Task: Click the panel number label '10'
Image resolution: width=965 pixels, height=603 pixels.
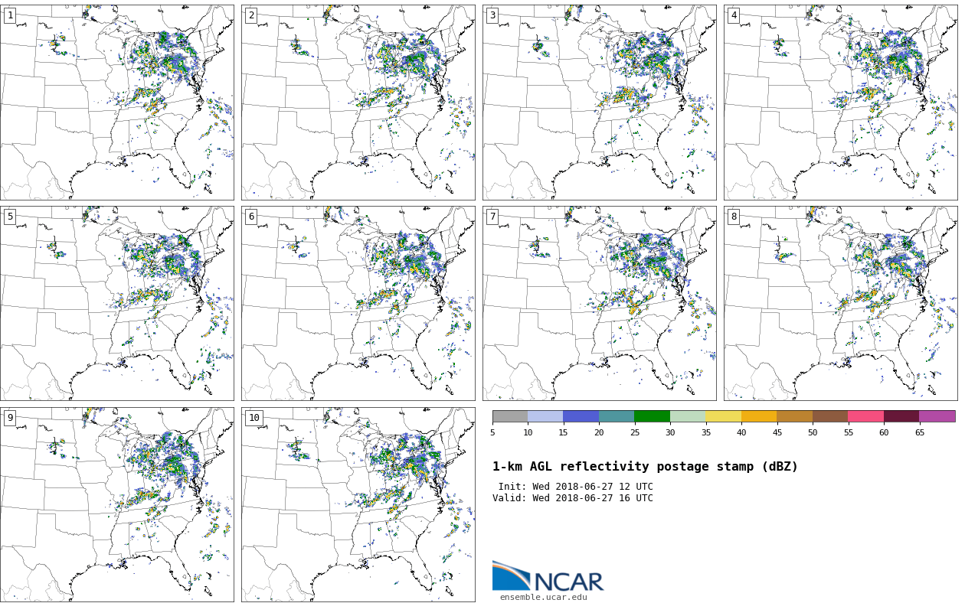Action: [x=254, y=418]
